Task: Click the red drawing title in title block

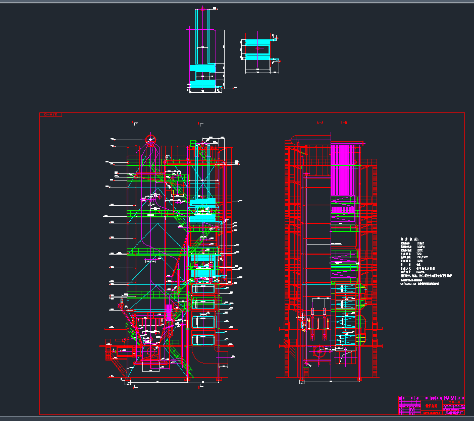Action: point(431,406)
